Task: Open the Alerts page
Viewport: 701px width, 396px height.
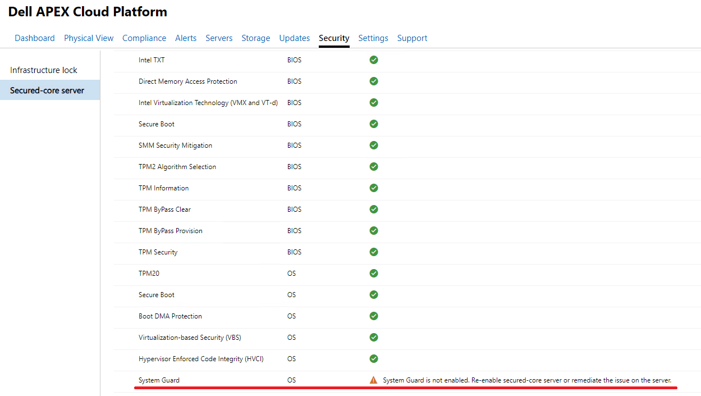Action: click(x=186, y=38)
